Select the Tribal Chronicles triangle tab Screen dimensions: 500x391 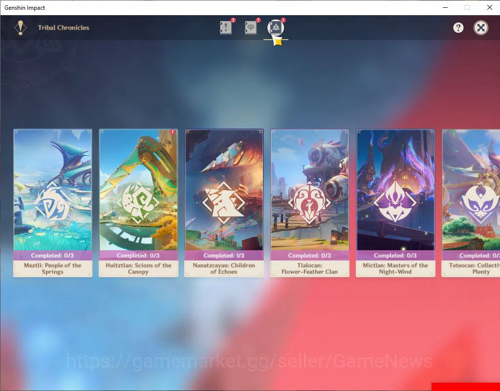[276, 28]
